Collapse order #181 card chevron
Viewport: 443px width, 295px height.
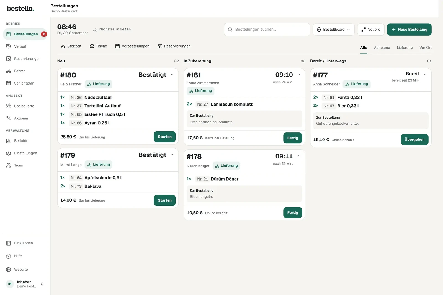(x=299, y=75)
